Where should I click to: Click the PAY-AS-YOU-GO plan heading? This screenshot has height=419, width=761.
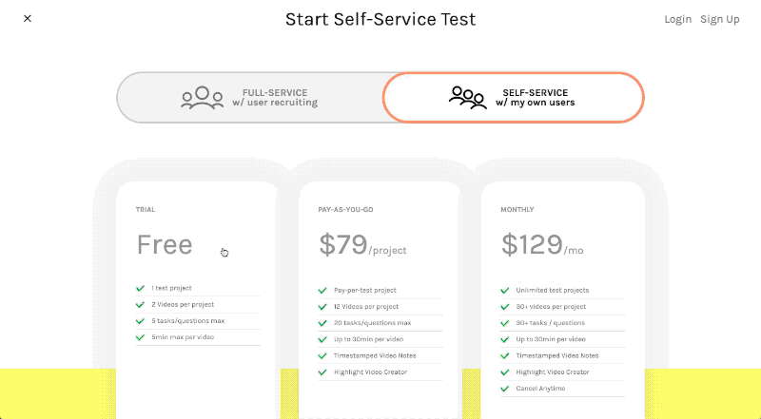(x=345, y=209)
